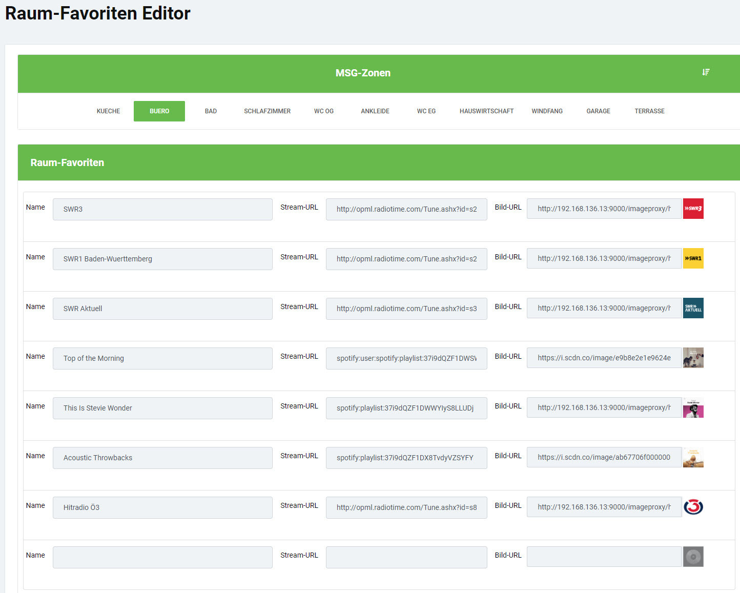Image resolution: width=740 pixels, height=593 pixels.
Task: Select the WC EG zone tab
Action: click(x=426, y=111)
